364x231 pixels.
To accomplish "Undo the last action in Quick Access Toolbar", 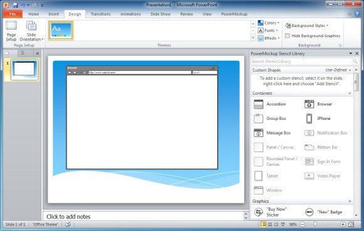I will pyautogui.click(x=23, y=5).
